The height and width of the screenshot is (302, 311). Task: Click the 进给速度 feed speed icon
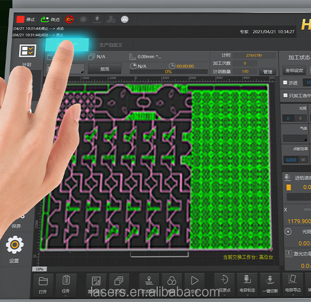tap(288, 177)
